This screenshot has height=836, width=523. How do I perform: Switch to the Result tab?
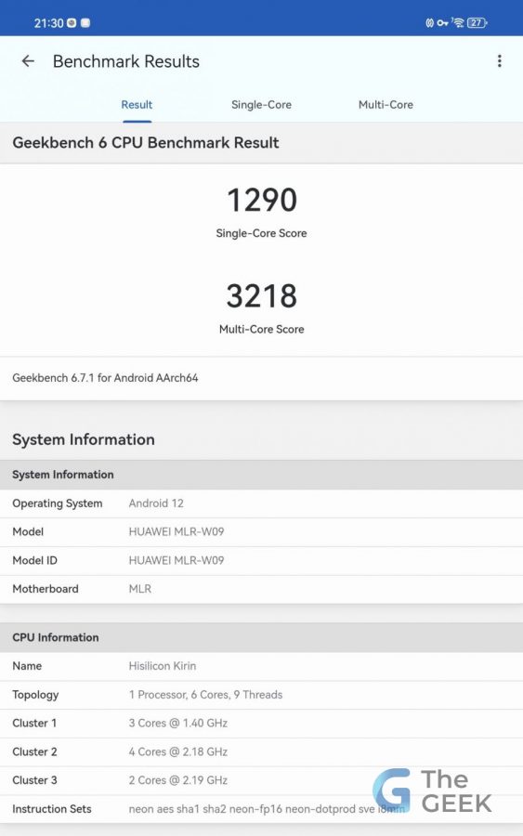(137, 105)
